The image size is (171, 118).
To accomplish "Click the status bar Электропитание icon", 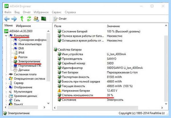I will click(5, 113).
